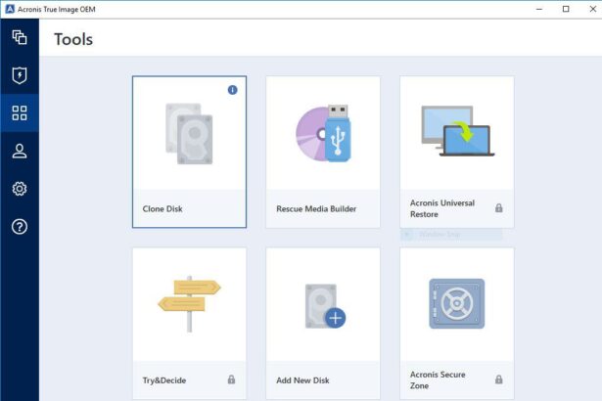Click the Acronis True Image OEM title text

pyautogui.click(x=57, y=9)
